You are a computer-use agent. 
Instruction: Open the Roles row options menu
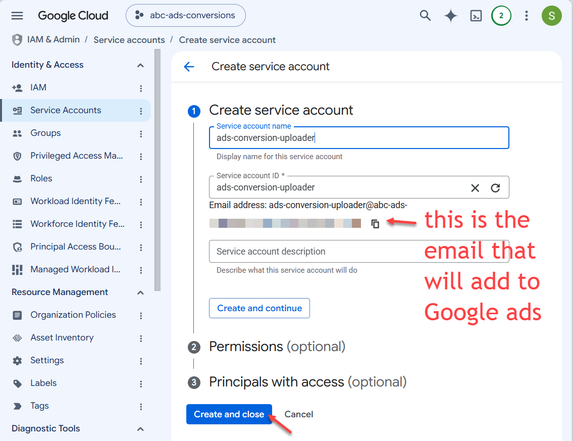(141, 179)
